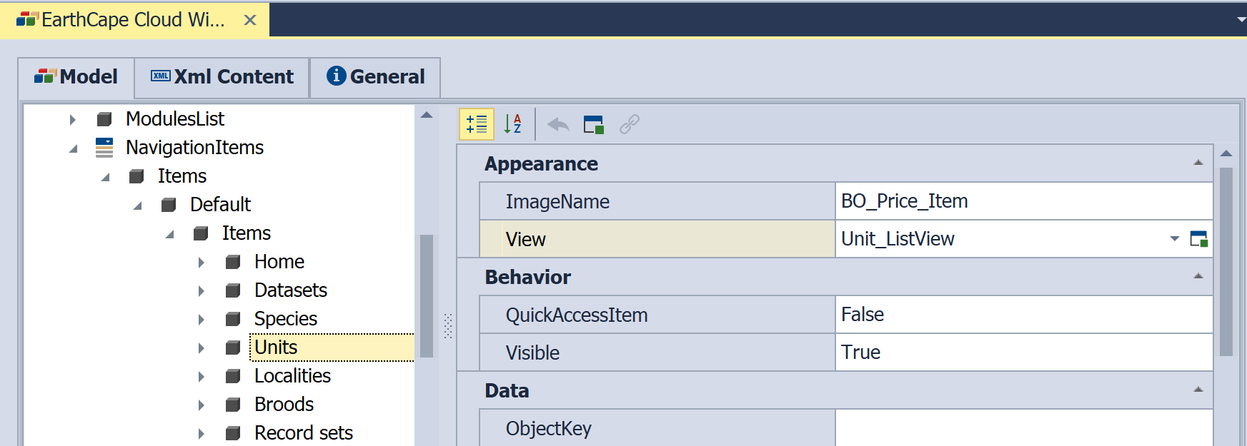Click the cube icon beside Home
This screenshot has width=1247, height=446.
[233, 262]
